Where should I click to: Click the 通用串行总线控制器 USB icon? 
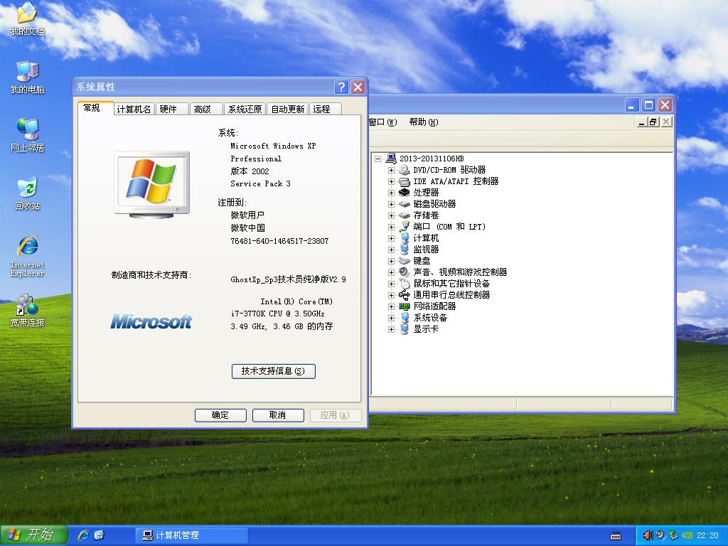click(x=405, y=295)
